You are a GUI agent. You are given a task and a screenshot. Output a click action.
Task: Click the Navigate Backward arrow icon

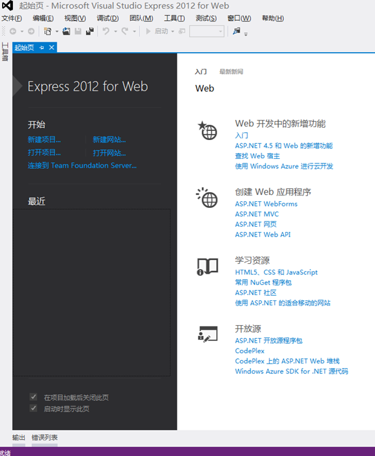pos(13,31)
